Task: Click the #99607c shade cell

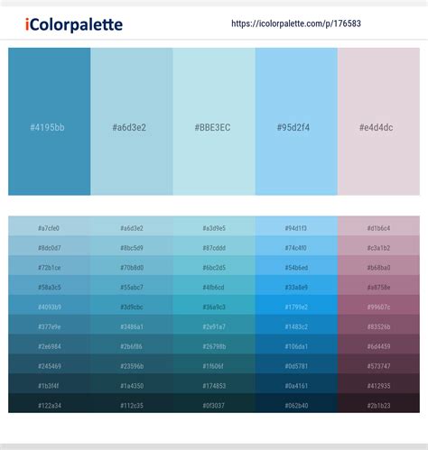Action: click(x=378, y=305)
